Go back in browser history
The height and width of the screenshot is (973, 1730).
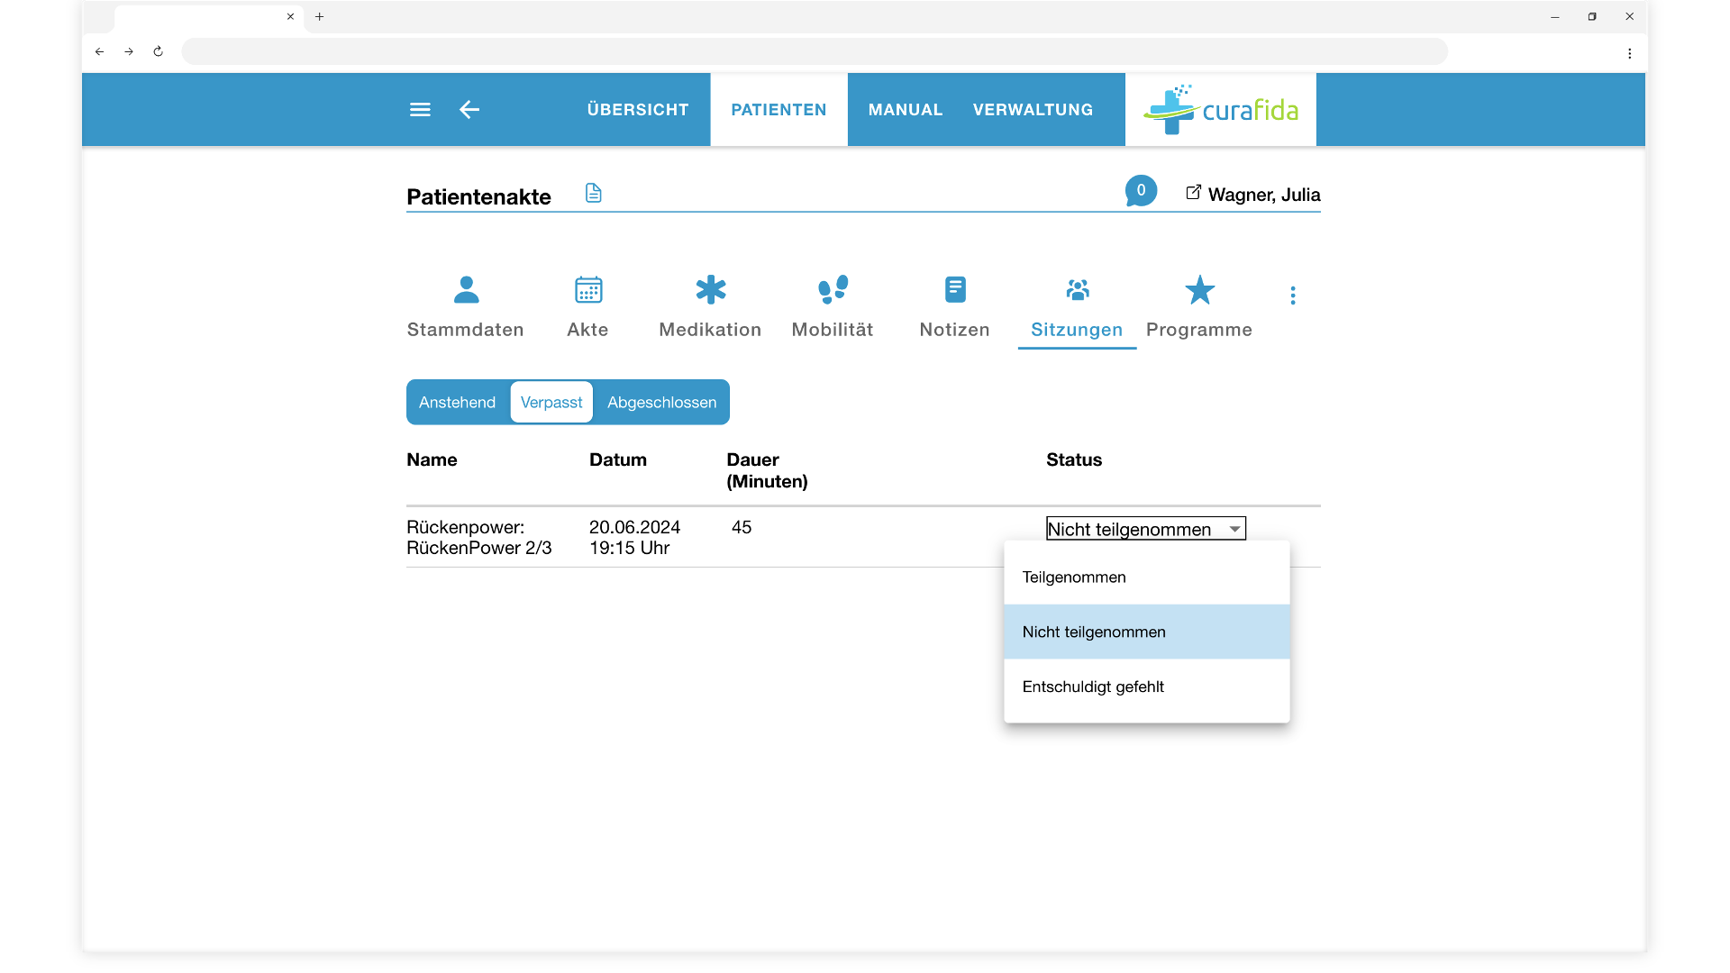pos(100,51)
